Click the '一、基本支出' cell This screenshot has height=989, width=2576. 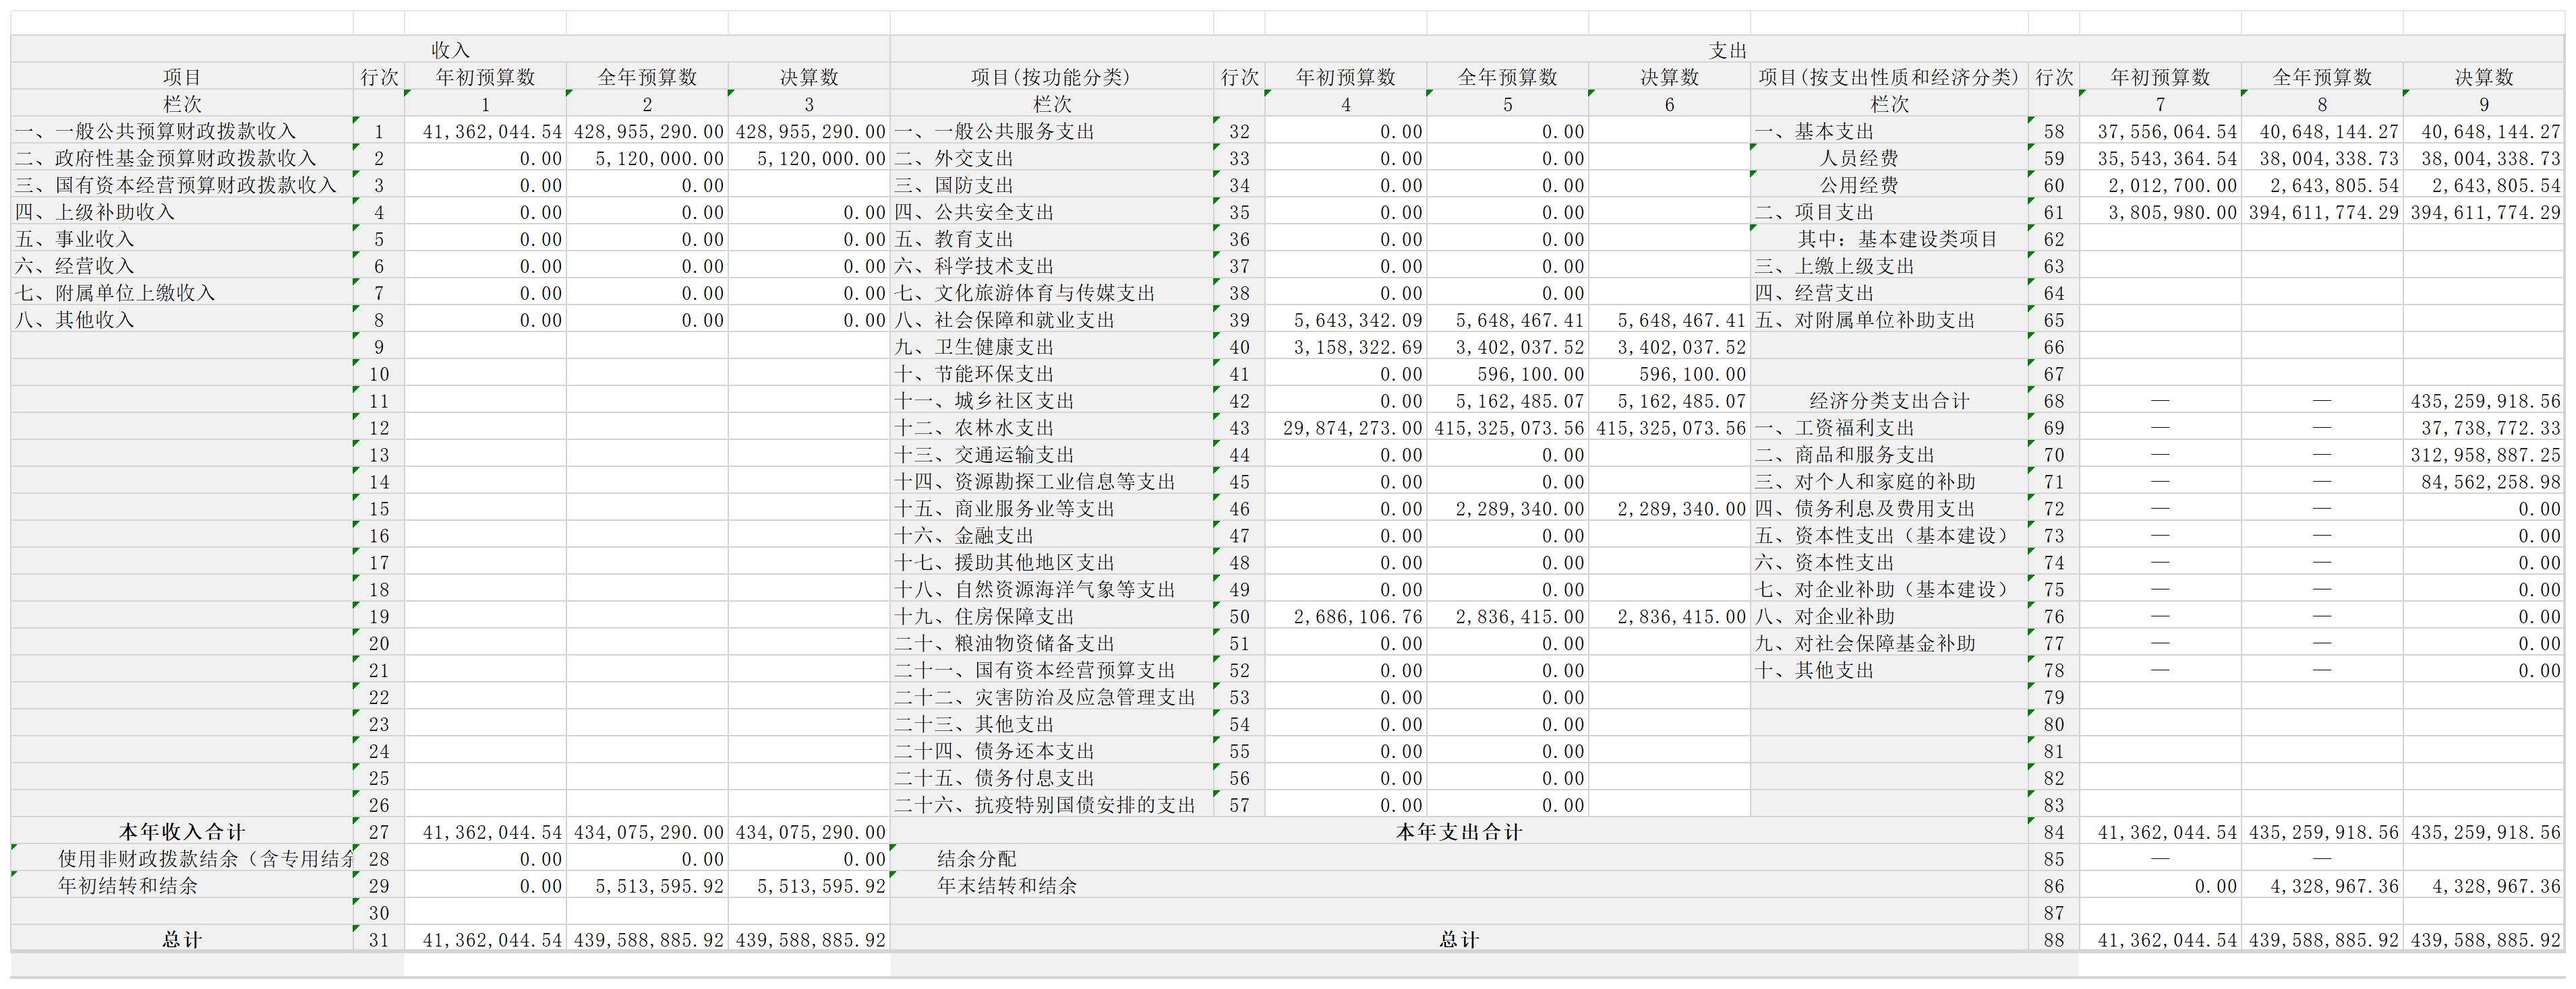[1889, 131]
